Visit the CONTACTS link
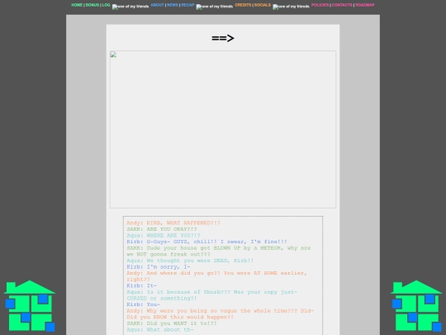The height and width of the screenshot is (335, 446). click(x=342, y=5)
